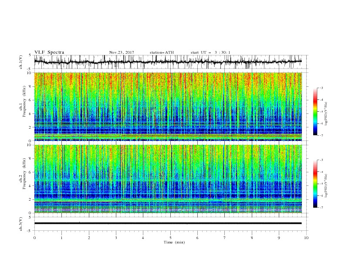Select the "start UT = 3 :30: 1" text
This screenshot has width=345, height=267.
pyautogui.click(x=210, y=52)
